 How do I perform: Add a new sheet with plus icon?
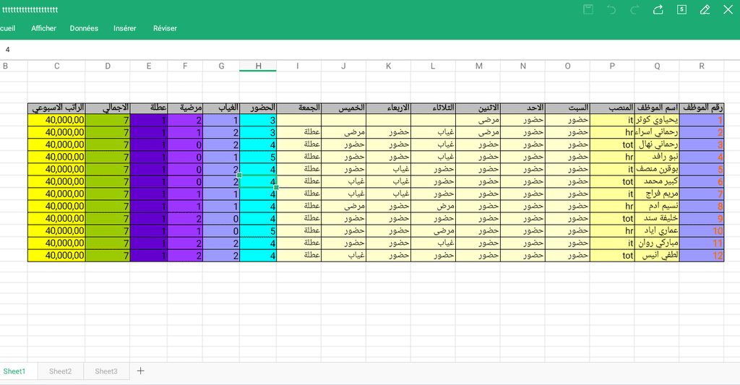tap(141, 371)
